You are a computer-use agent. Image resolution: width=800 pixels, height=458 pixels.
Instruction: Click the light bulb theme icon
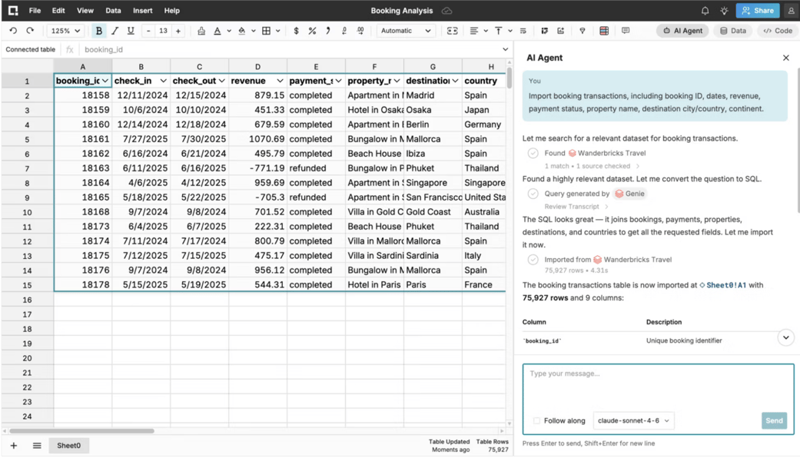tap(724, 11)
